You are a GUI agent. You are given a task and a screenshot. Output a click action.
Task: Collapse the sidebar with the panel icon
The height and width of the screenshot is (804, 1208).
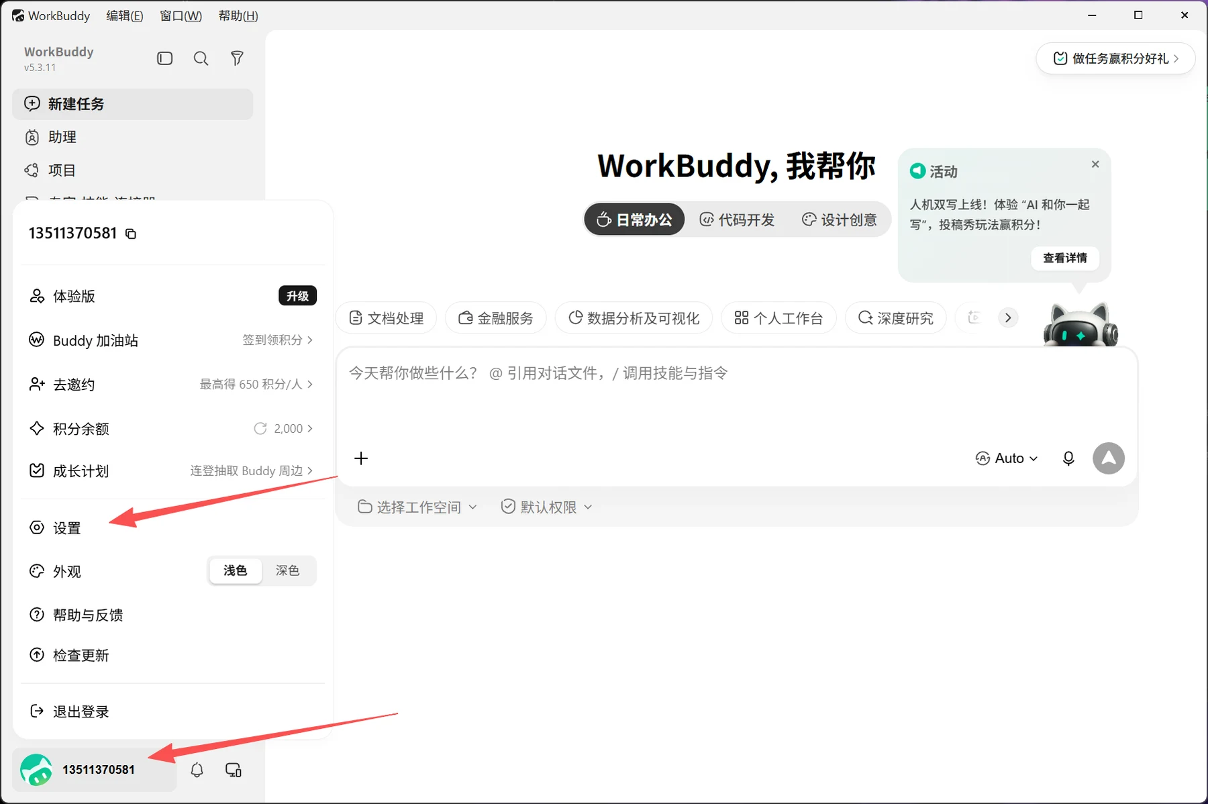click(x=164, y=58)
